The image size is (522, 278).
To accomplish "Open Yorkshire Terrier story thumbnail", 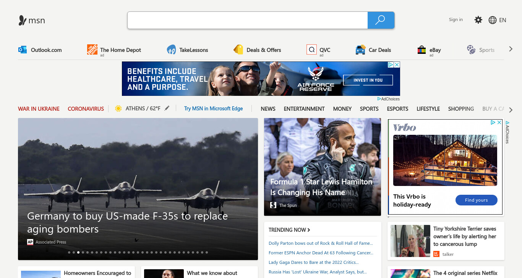I will [410, 241].
